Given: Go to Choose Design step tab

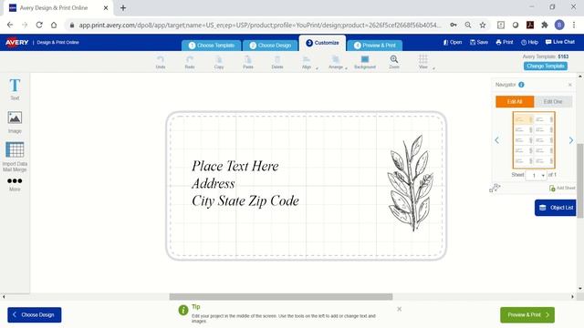Looking at the screenshot, I should pyautogui.click(x=270, y=46).
